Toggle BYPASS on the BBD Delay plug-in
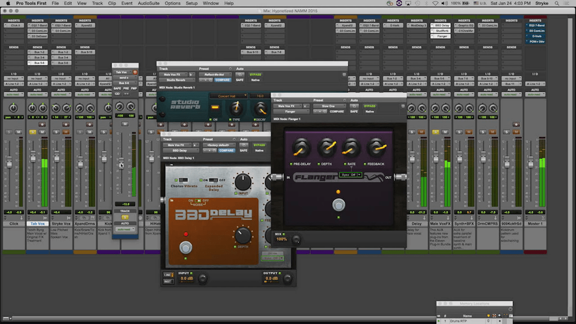Image resolution: width=576 pixels, height=324 pixels. pyautogui.click(x=260, y=145)
